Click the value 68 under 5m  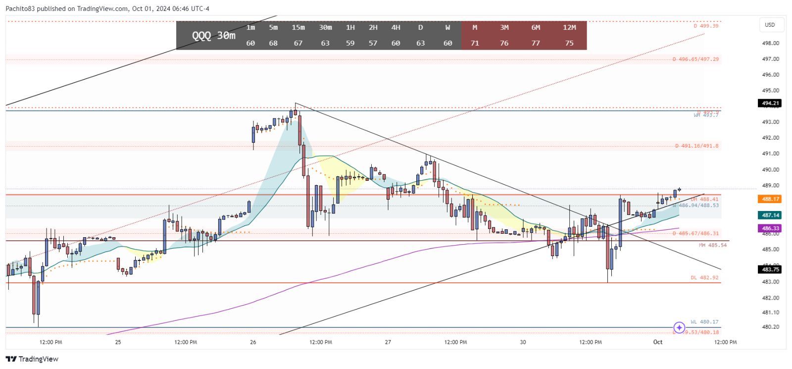tap(273, 44)
